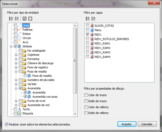162x132 pixels.
Task: Close the Seleccionar dialog
Action: 154,3
